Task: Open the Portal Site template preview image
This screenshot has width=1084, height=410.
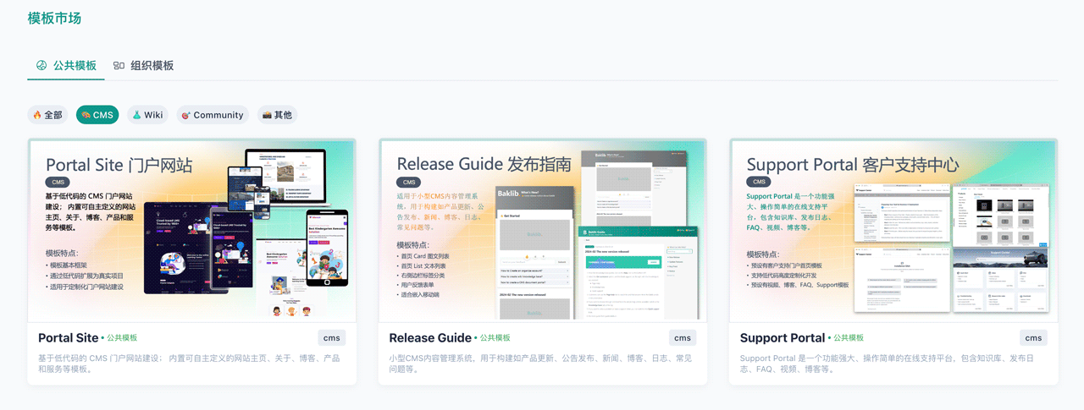Action: [191, 231]
